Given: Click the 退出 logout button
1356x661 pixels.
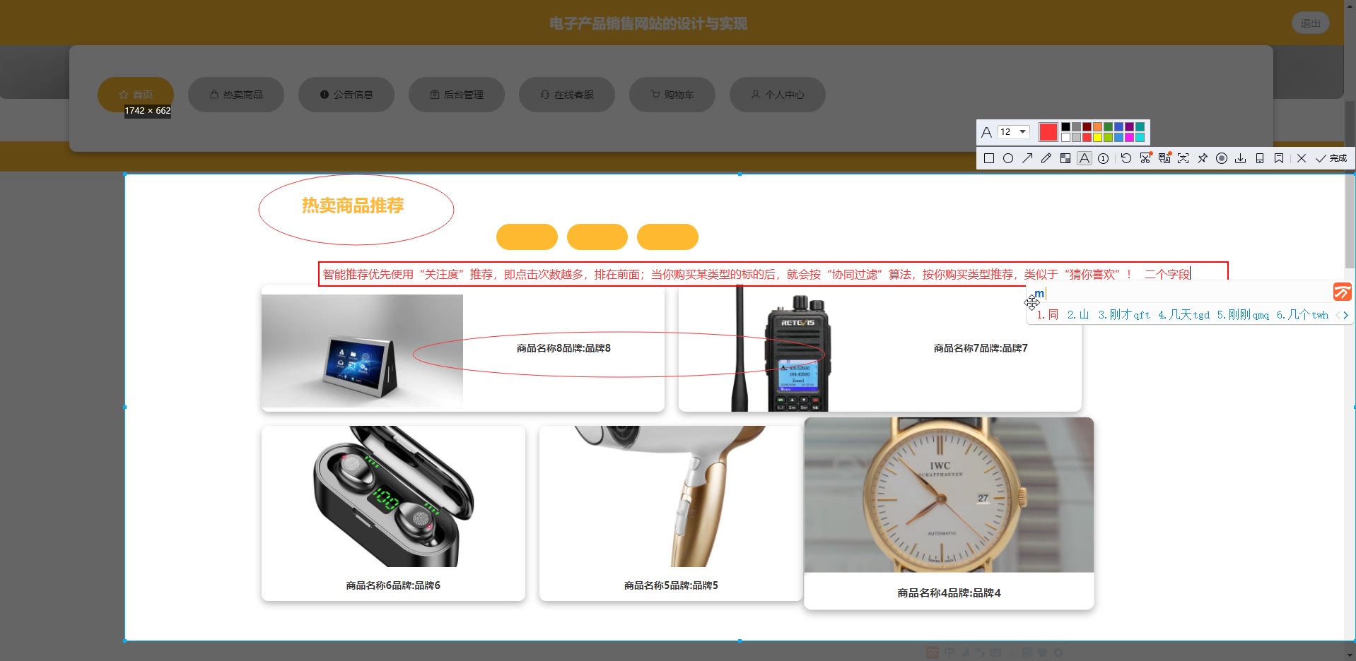Looking at the screenshot, I should click(x=1311, y=23).
